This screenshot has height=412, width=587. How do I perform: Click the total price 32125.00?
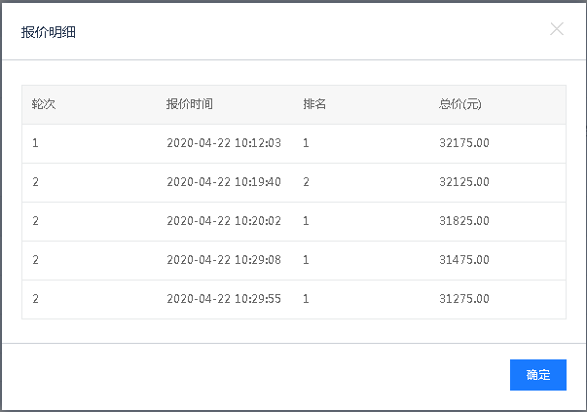coord(464,182)
